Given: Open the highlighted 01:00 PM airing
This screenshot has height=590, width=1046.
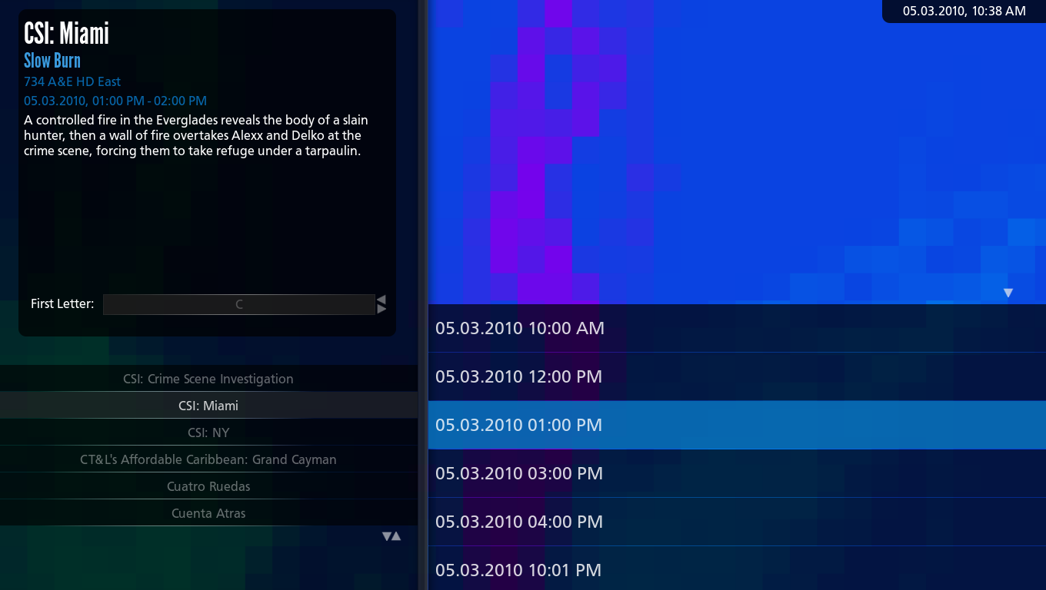Looking at the screenshot, I should 737,425.
